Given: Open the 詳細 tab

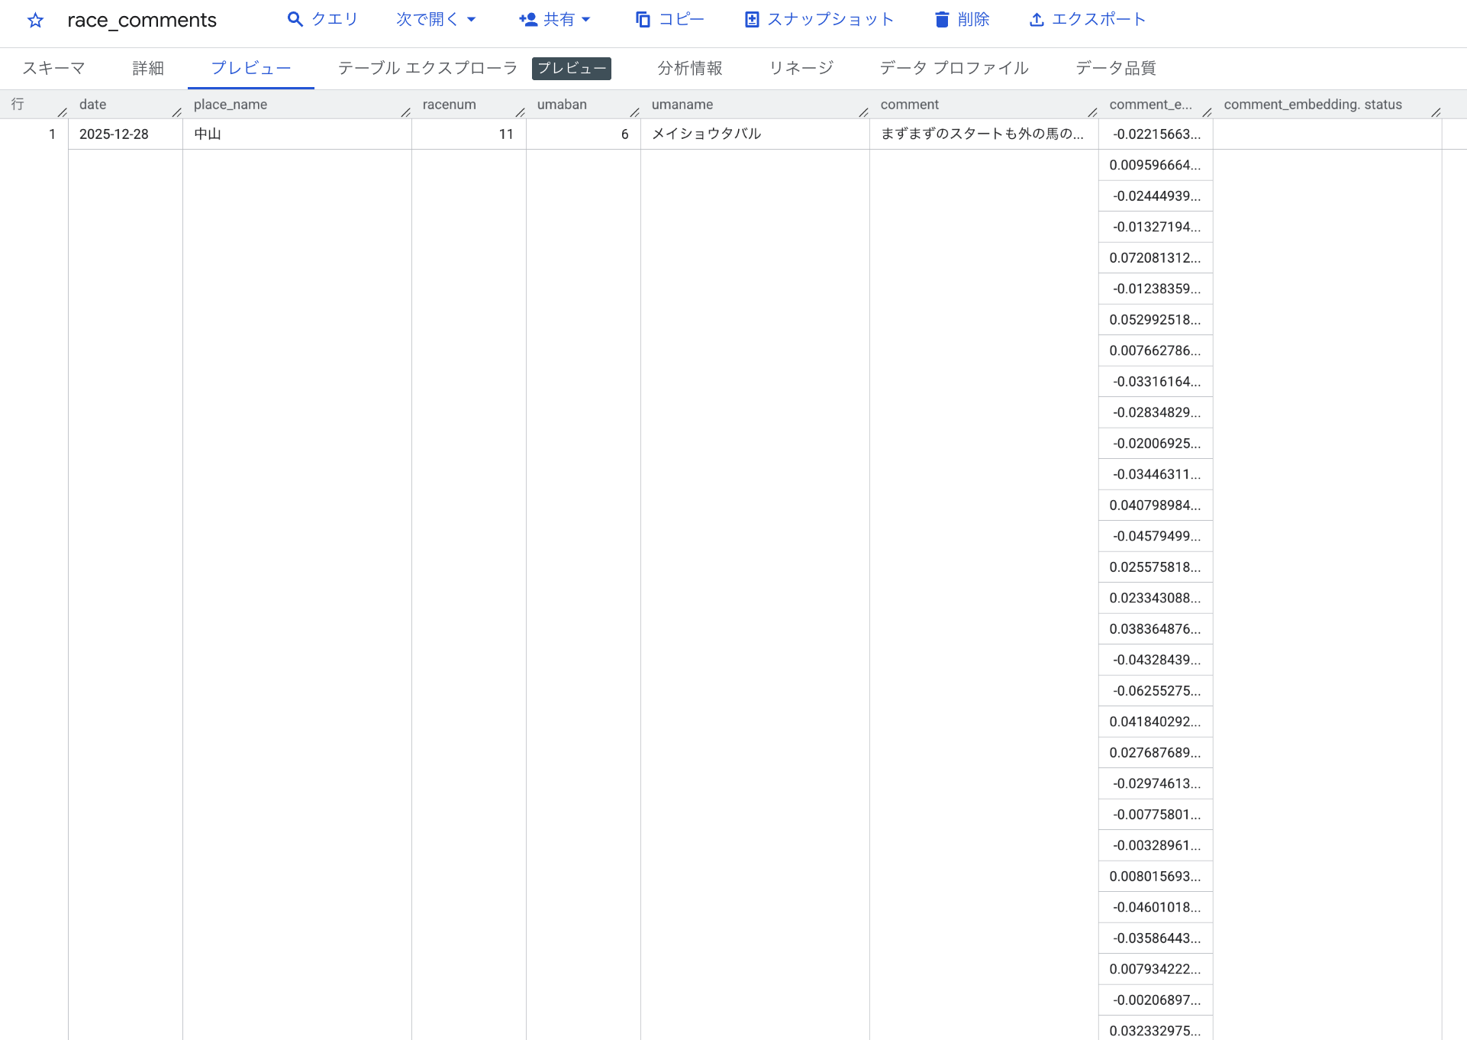Looking at the screenshot, I should [148, 68].
